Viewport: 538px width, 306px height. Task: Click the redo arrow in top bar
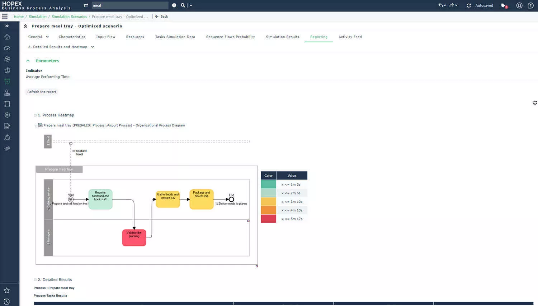point(452,5)
